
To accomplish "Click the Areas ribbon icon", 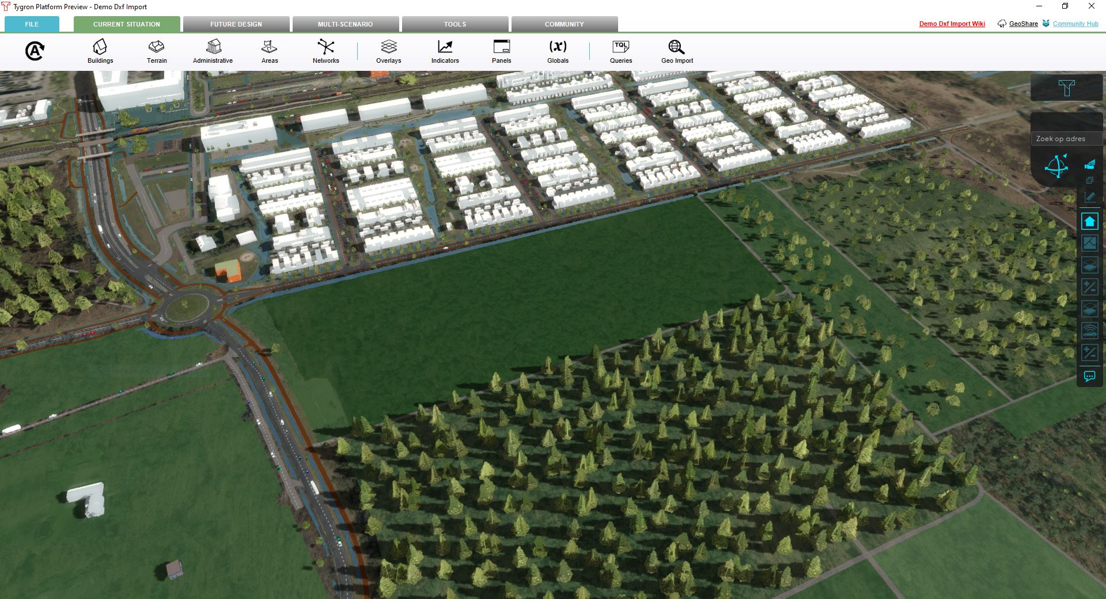I will (270, 51).
